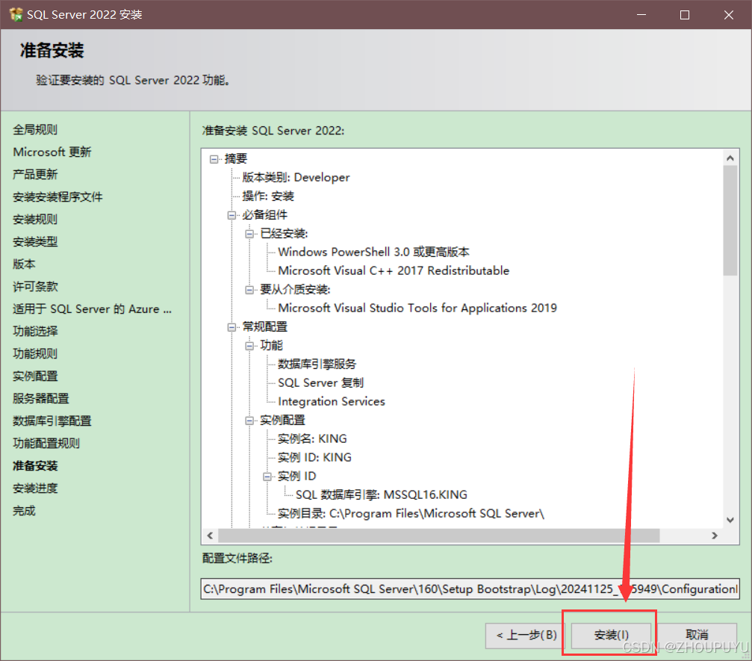This screenshot has width=752, height=661.
Task: Click the vertical scrollbar down arrow
Action: point(730,520)
